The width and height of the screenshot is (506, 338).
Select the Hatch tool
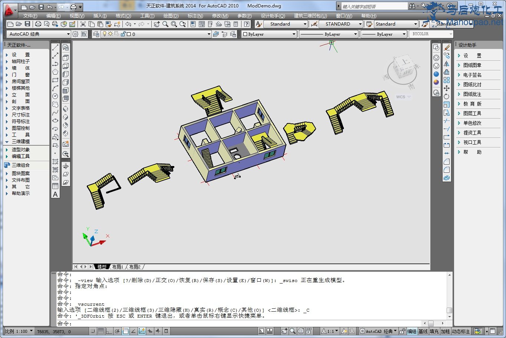click(x=55, y=162)
